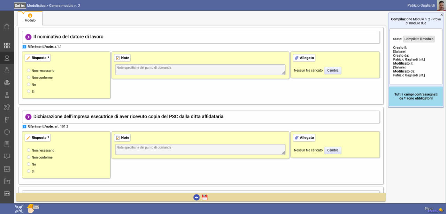Choose Non conforme in the first Risposta box
The image size is (446, 214).
click(x=29, y=78)
